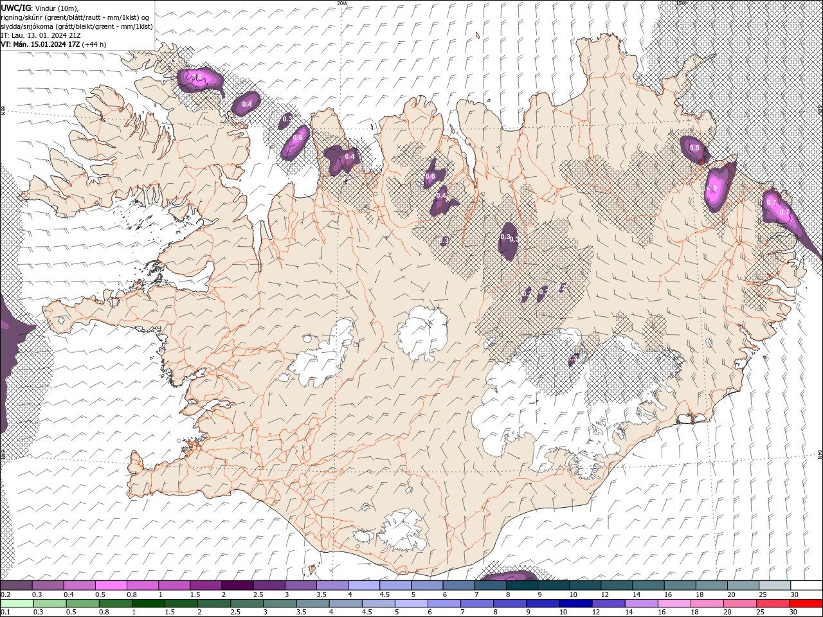Click the bottom-row pale green swatch starting at 0.1
This screenshot has width=823, height=617.
click(17, 604)
